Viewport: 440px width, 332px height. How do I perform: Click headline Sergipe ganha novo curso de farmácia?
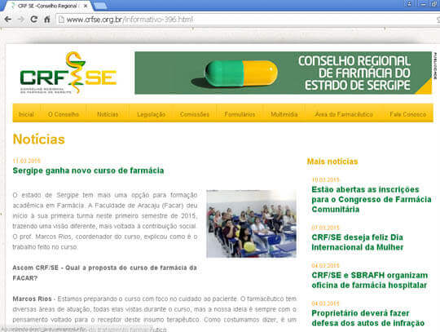pos(88,170)
